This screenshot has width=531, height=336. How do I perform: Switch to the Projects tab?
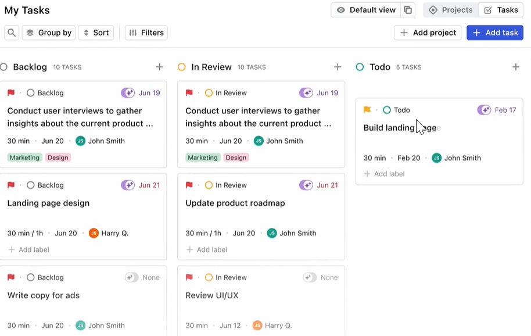(451, 10)
